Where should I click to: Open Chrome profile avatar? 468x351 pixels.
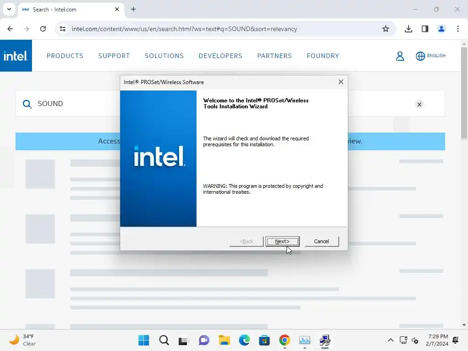coord(441,29)
